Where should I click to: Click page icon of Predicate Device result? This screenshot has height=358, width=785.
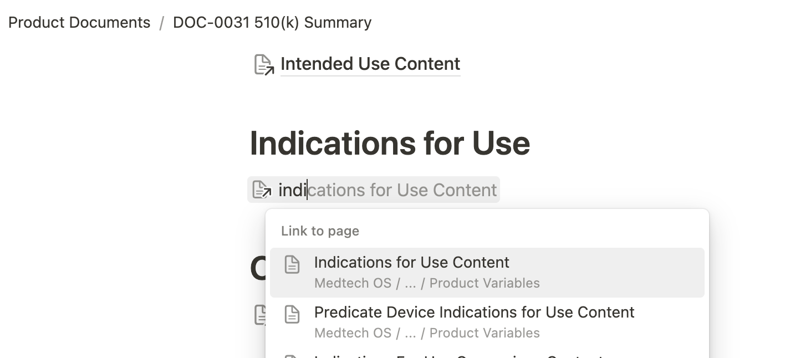(x=292, y=315)
